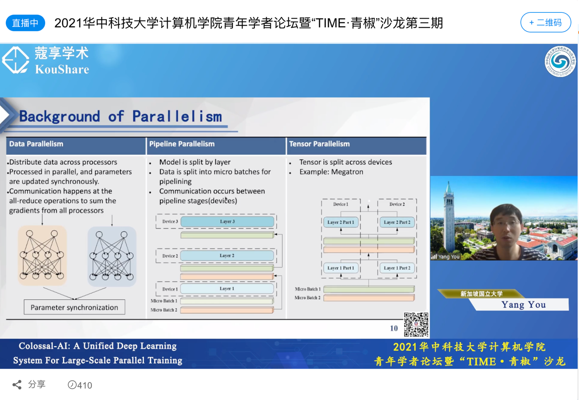Click the share arrow icon
This screenshot has width=579, height=400.
click(17, 385)
